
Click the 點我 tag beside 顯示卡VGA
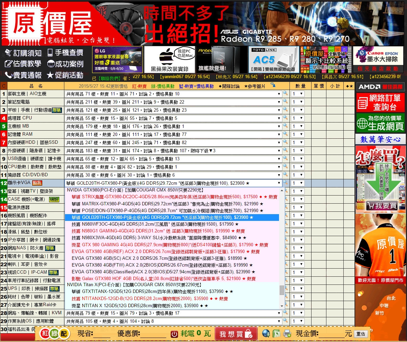tap(37, 183)
